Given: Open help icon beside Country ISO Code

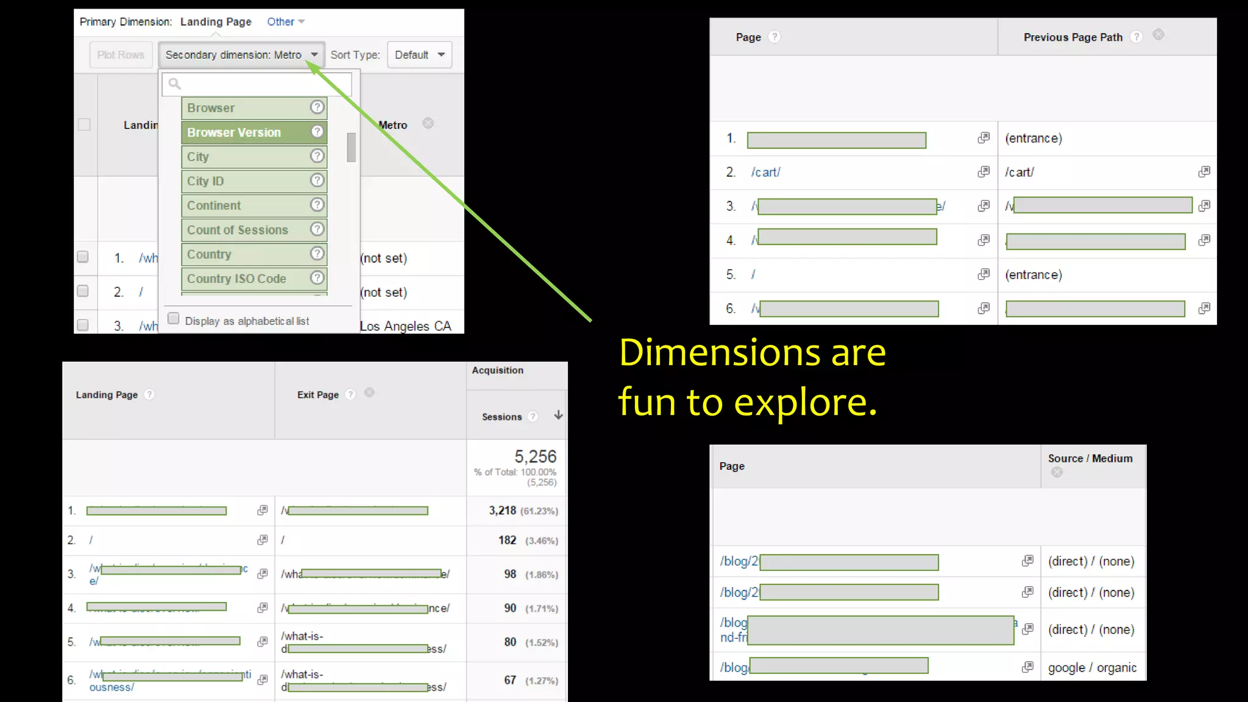Looking at the screenshot, I should (317, 278).
